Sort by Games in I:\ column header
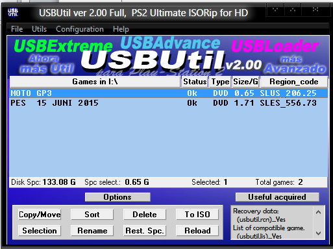Viewport: 333px width, 249px height. [95, 82]
